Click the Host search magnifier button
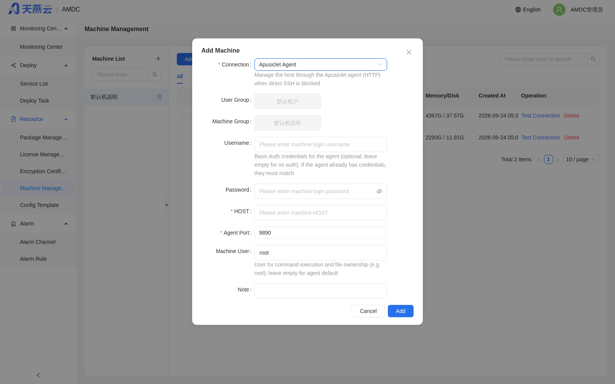615x384 pixels. point(593,59)
